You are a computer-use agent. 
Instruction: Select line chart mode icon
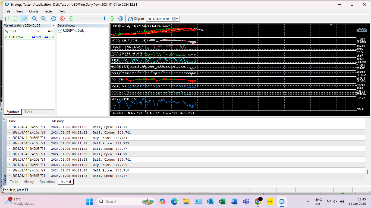click(24, 18)
